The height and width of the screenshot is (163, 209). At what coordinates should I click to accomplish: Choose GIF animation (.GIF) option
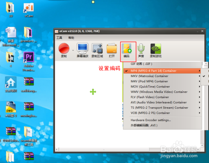163,64
